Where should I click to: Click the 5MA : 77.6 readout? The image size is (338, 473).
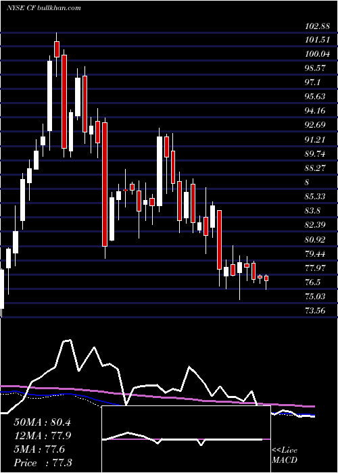[x=39, y=449]
